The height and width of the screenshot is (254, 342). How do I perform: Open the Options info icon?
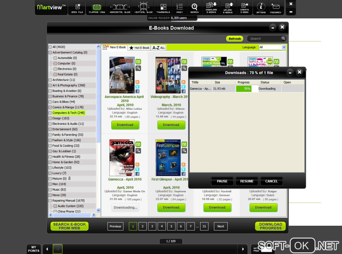[261, 8]
